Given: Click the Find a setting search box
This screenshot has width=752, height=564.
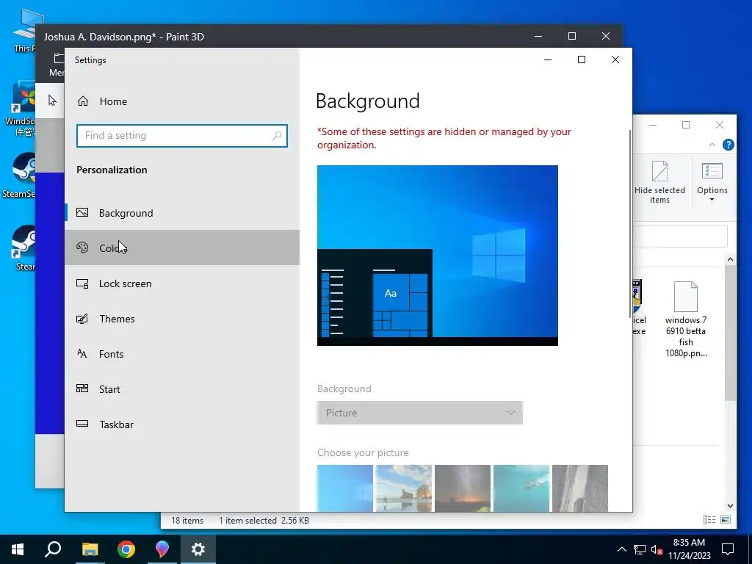Looking at the screenshot, I should point(182,136).
